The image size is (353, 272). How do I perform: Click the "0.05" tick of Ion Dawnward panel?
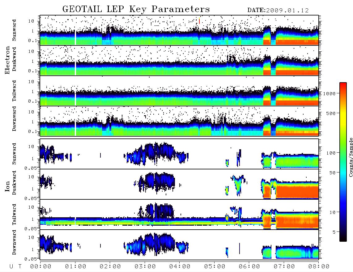[x=30, y=259]
